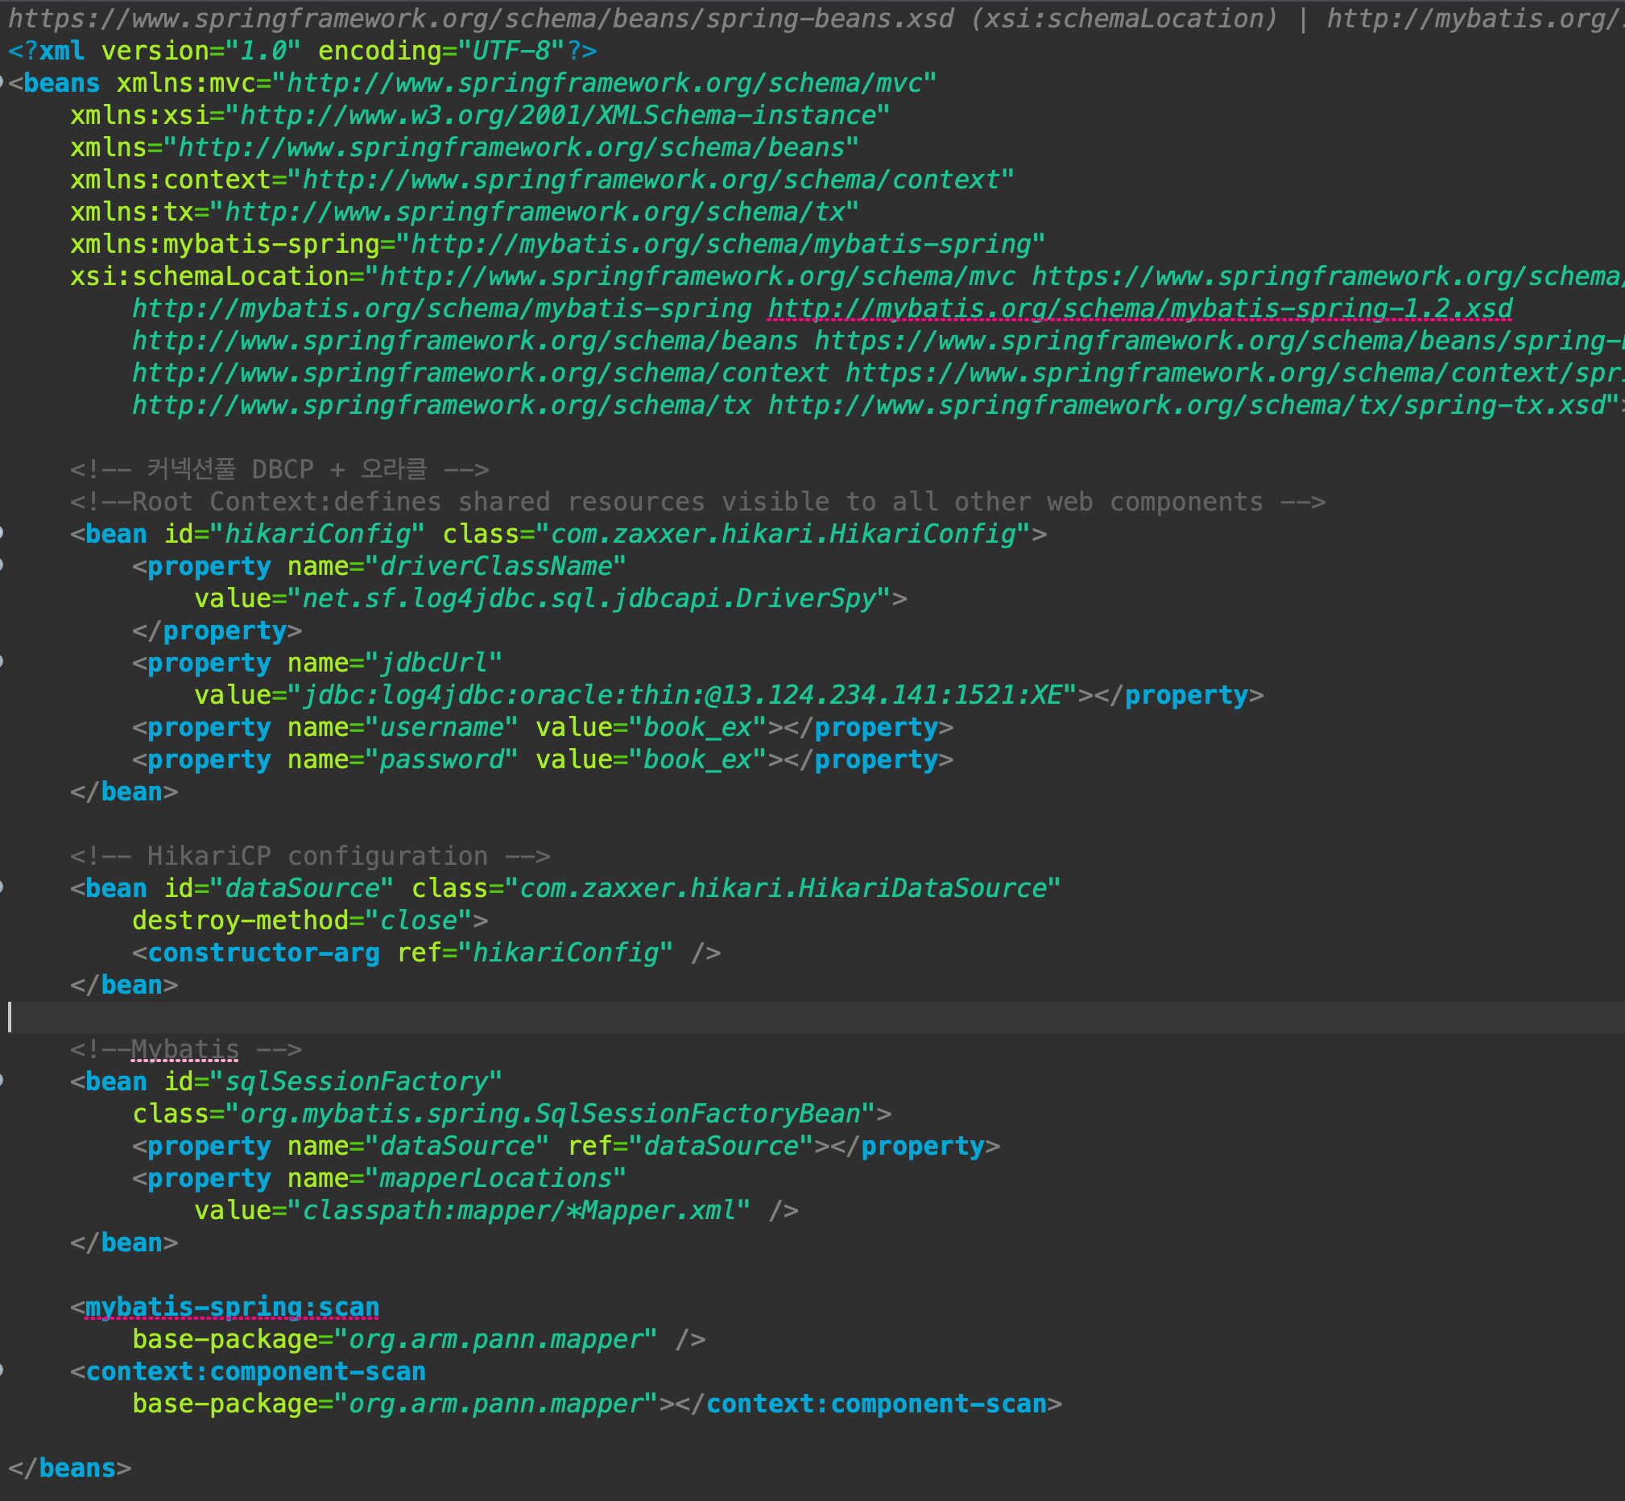Click the spring-tx.xsd schema URL
Screen dimensions: 1625x1501
click(x=1185, y=405)
